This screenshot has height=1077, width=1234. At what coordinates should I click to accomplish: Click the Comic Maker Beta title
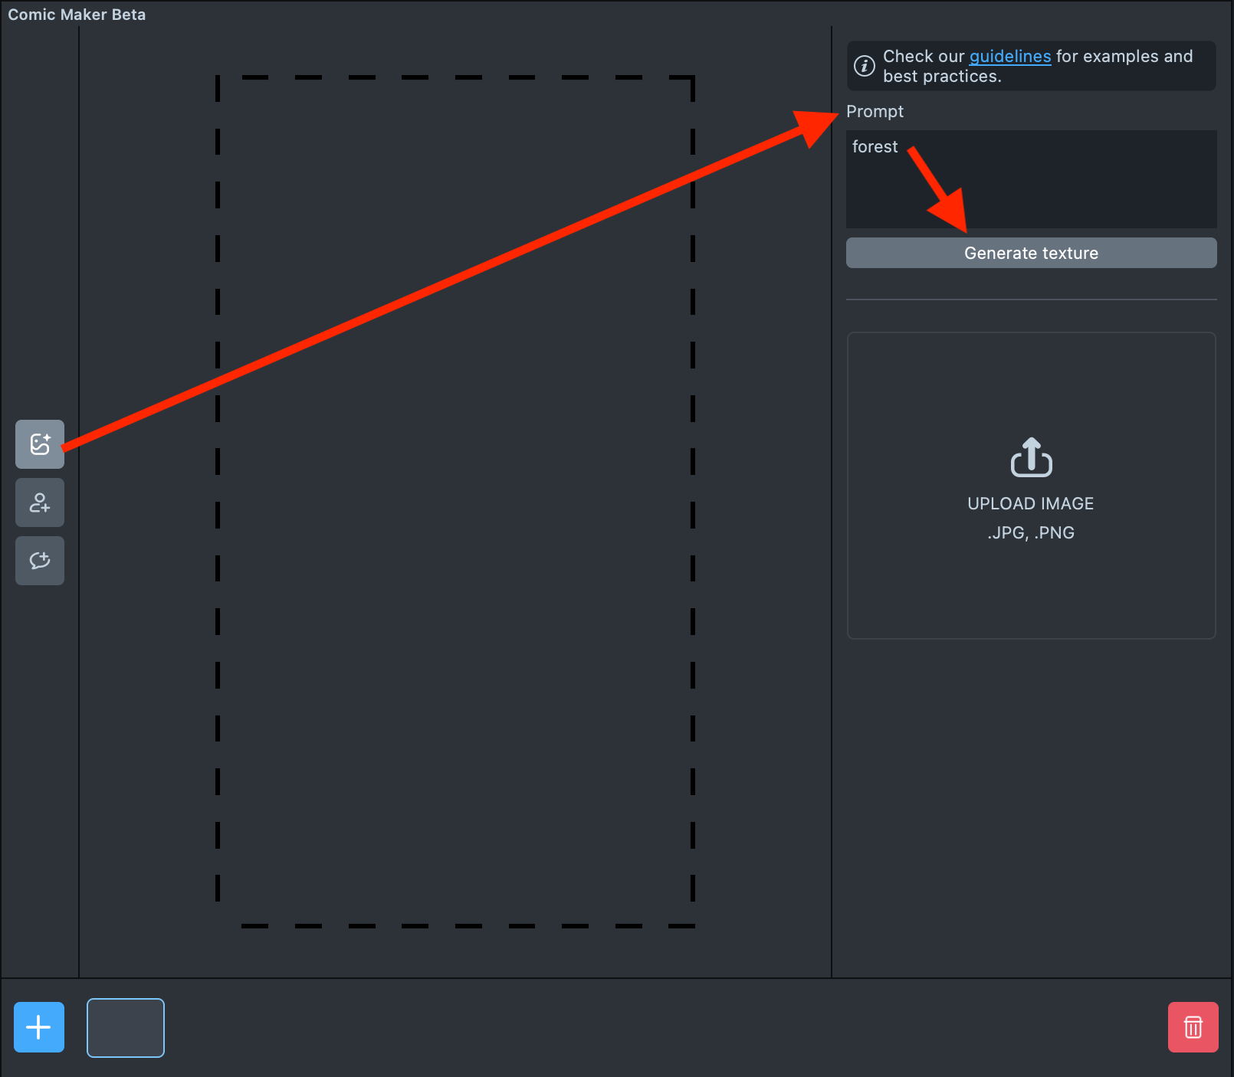(x=77, y=15)
